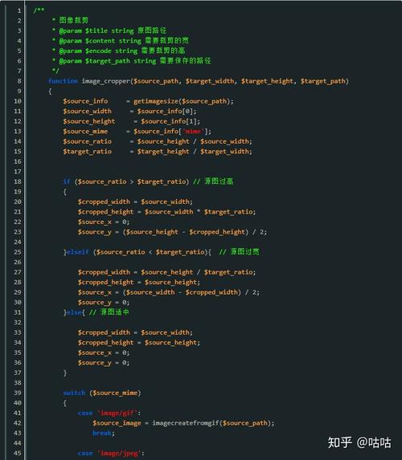Click the case 'image/jpeg' label

click(x=111, y=454)
